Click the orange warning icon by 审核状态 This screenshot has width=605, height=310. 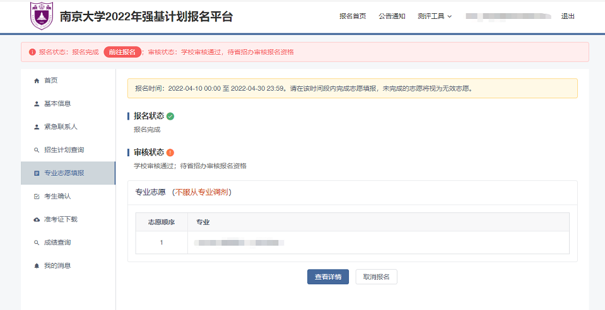pos(170,152)
